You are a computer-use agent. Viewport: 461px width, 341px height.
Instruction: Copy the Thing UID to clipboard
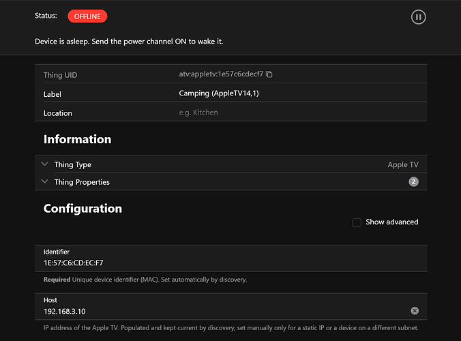click(x=269, y=74)
